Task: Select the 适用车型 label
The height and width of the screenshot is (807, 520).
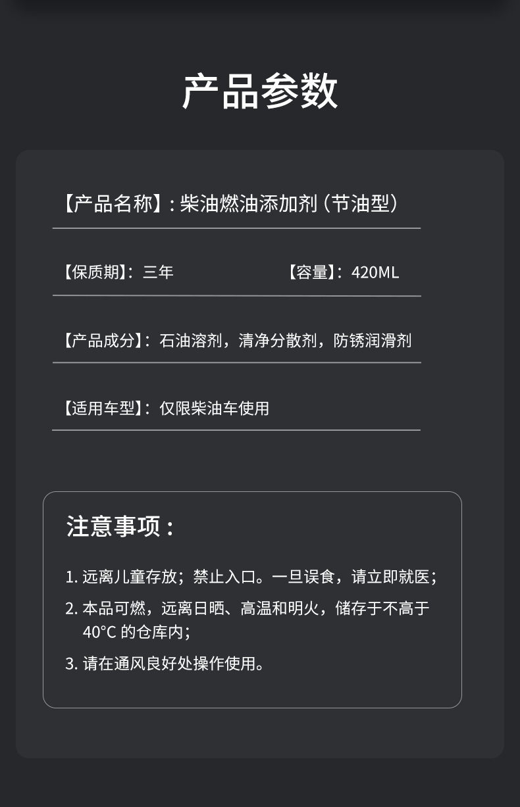Action: click(103, 408)
